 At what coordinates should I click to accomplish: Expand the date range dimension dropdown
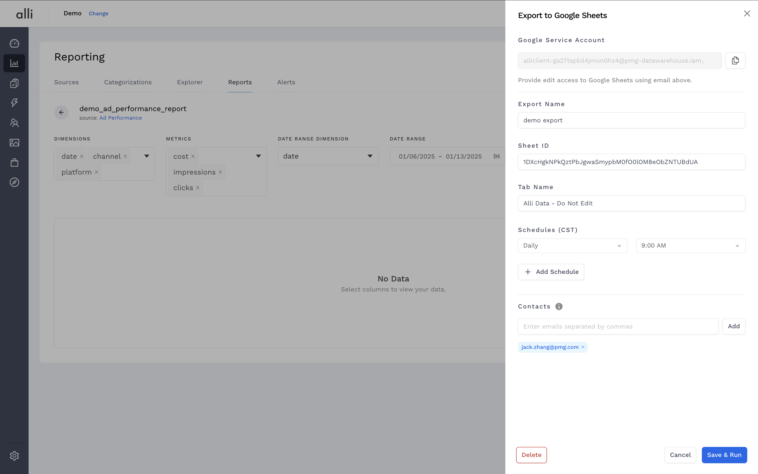[328, 156]
